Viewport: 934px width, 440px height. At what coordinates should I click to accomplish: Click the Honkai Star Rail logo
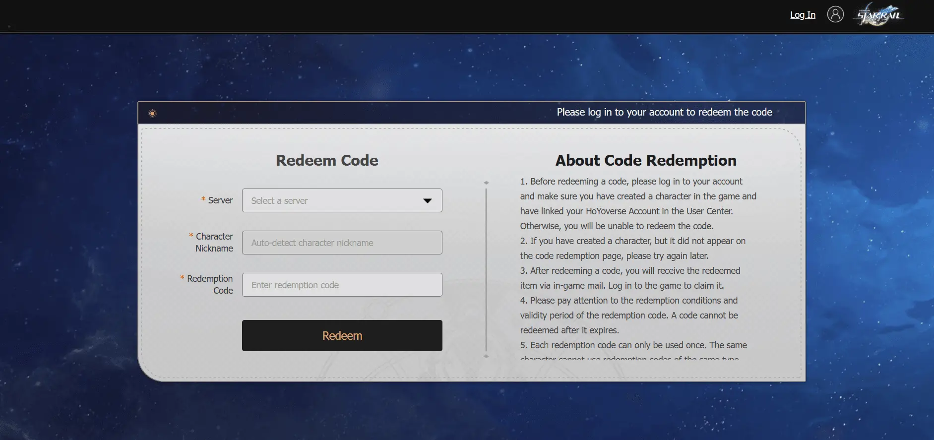click(879, 15)
